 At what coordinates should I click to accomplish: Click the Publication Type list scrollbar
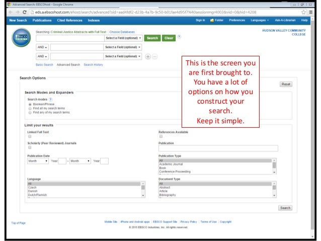click(274, 166)
